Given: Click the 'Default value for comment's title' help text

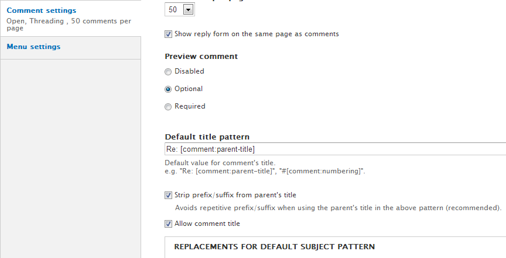Looking at the screenshot, I should coord(220,163).
